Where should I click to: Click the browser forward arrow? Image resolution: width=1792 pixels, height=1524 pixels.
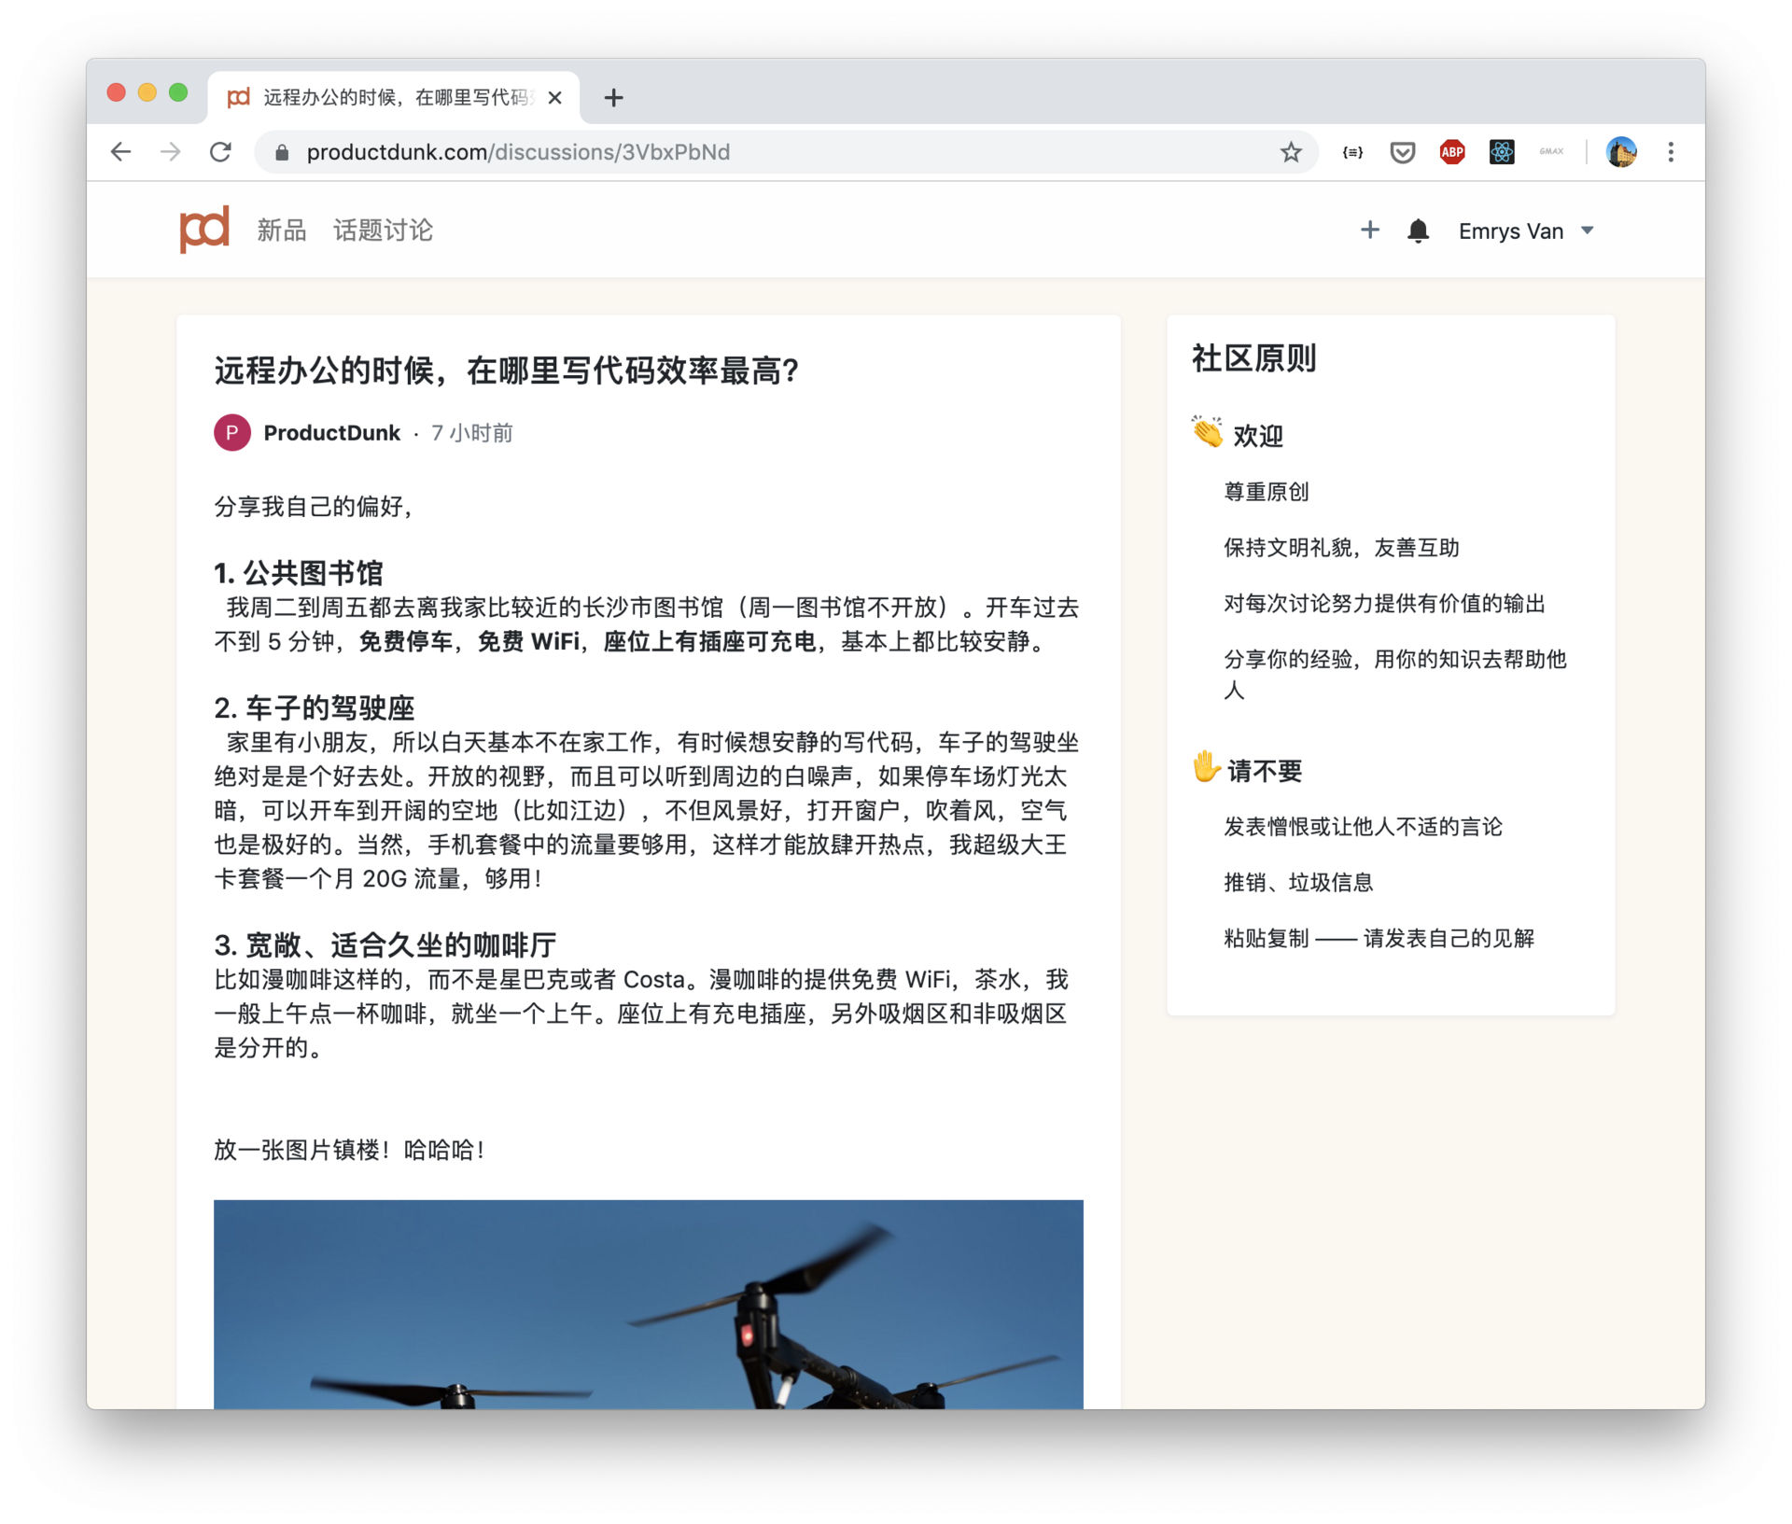[x=170, y=152]
